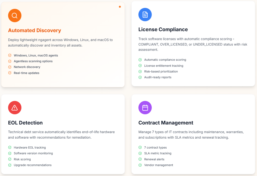Click check icon beside Network discovery

pos(10,67)
